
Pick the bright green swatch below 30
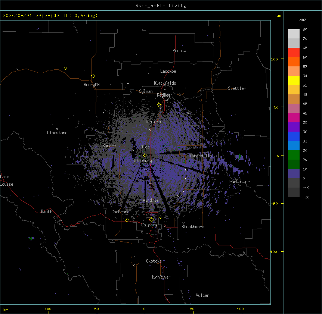click(x=294, y=155)
